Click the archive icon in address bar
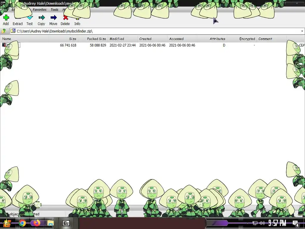305x229 pixels. pos(13,31)
